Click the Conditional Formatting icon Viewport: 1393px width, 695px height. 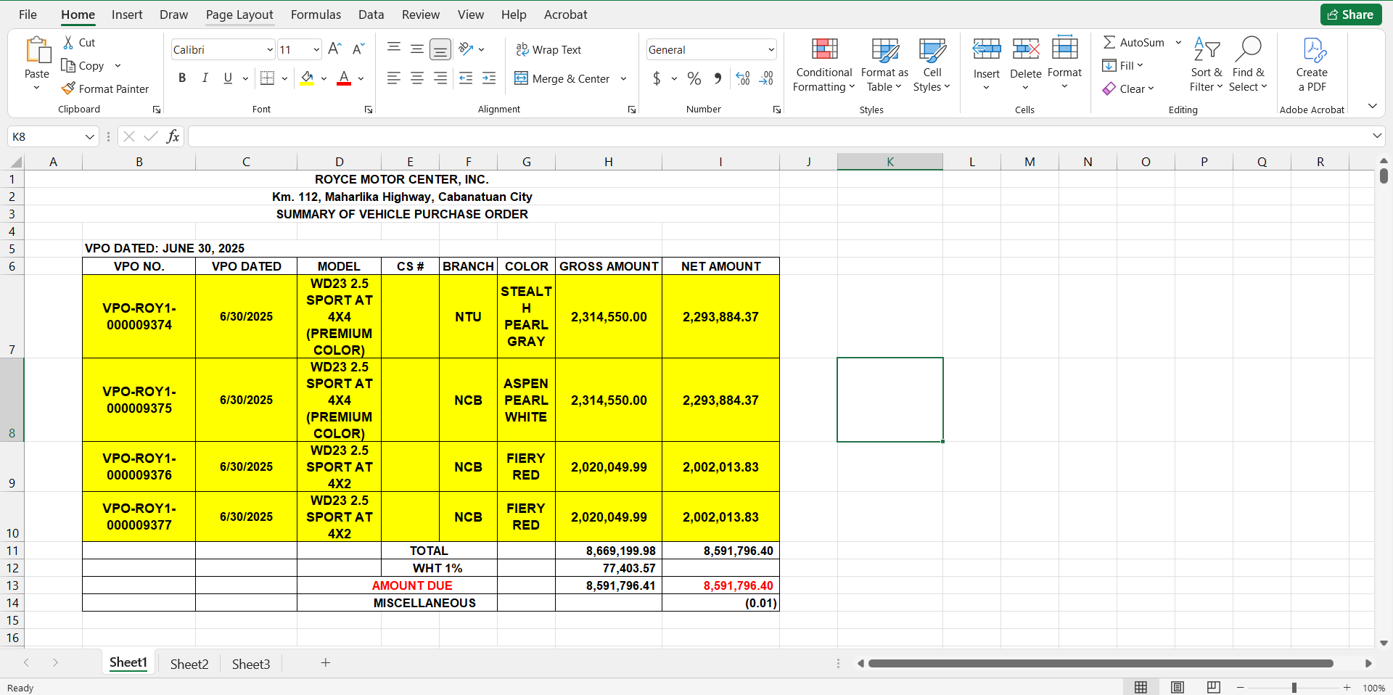[x=824, y=51]
